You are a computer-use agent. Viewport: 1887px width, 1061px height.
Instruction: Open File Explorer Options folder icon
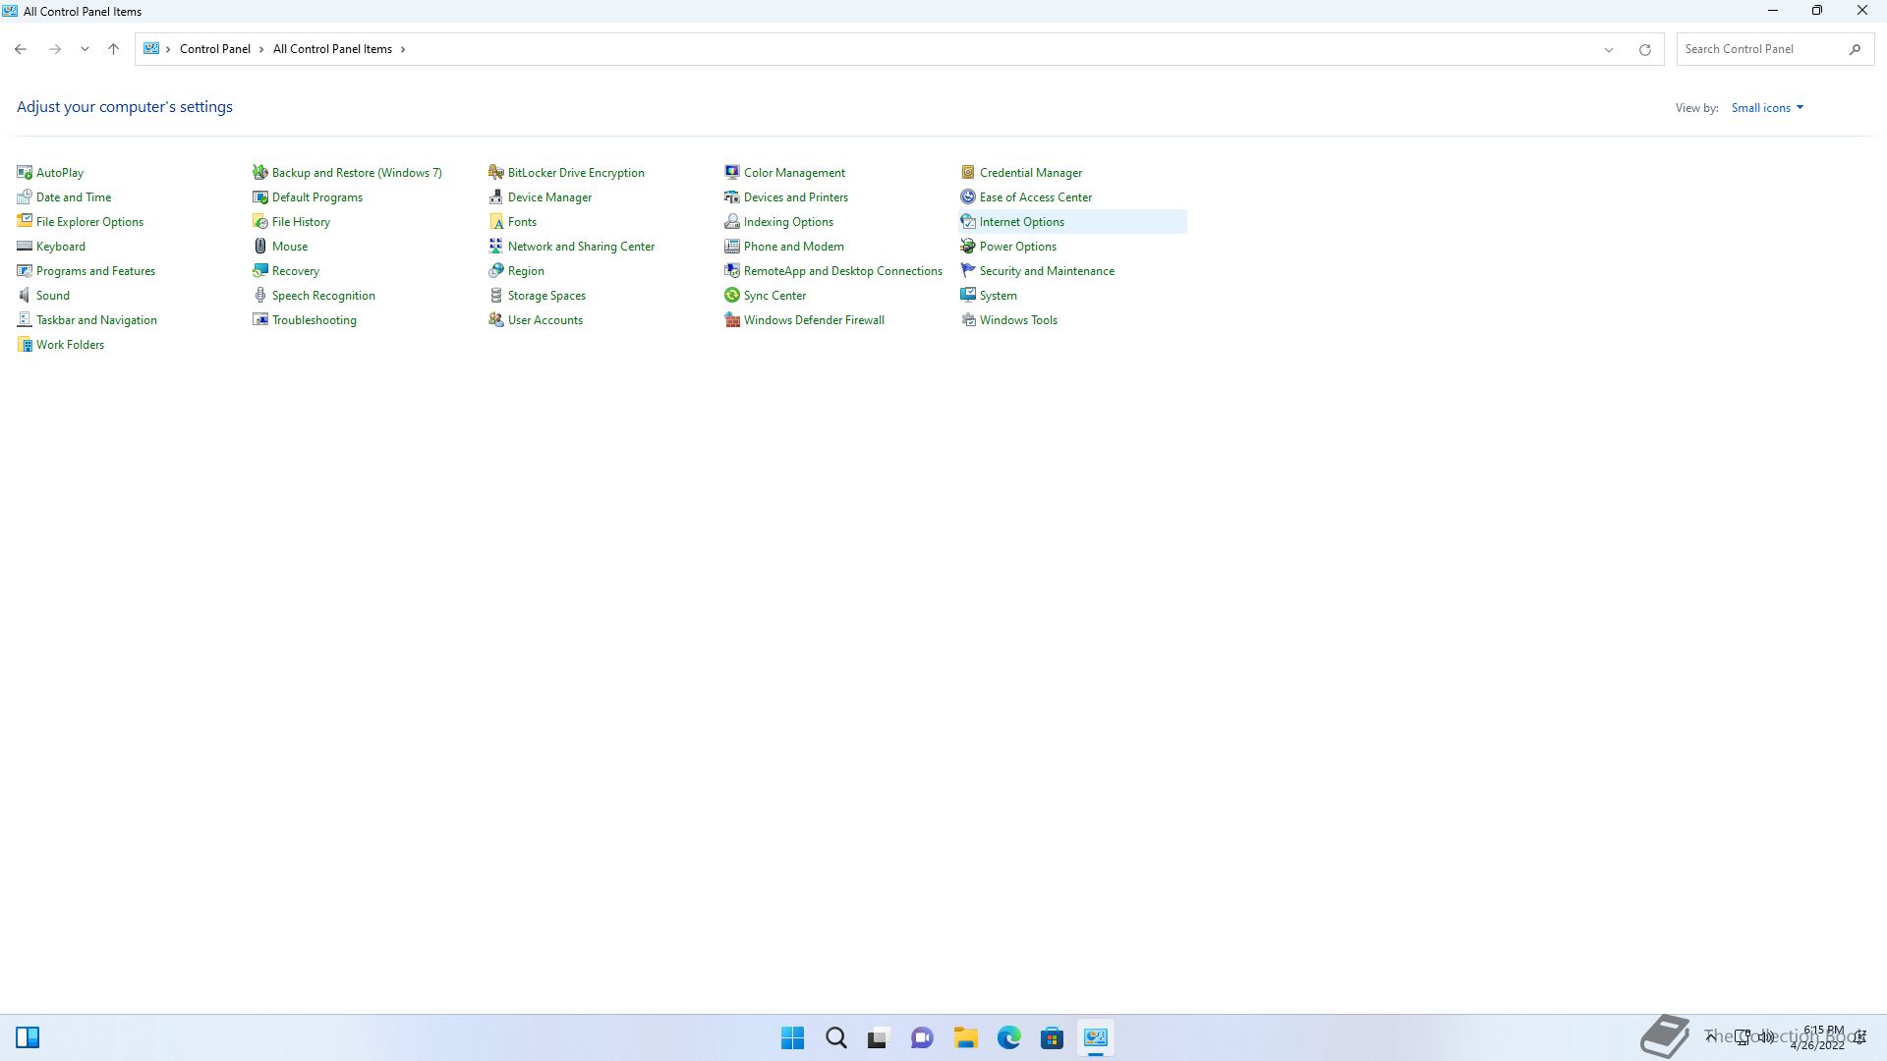coord(25,222)
